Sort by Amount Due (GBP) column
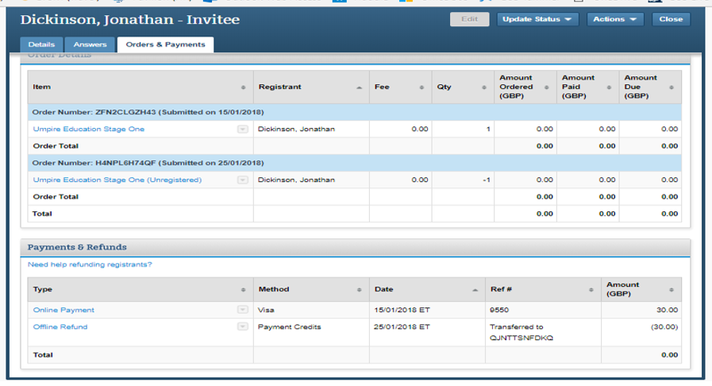Image resolution: width=712 pixels, height=386 pixels. [650, 87]
